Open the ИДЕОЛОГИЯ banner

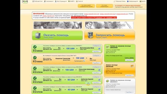58,25
